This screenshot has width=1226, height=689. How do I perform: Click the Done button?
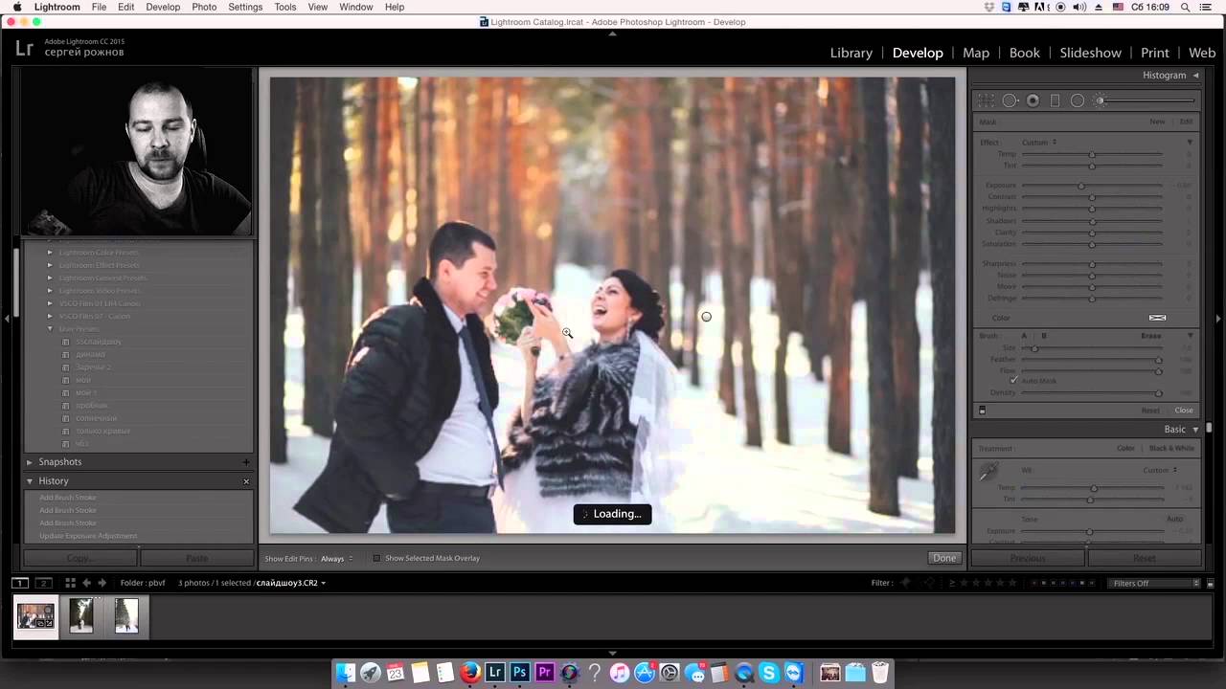coord(944,558)
